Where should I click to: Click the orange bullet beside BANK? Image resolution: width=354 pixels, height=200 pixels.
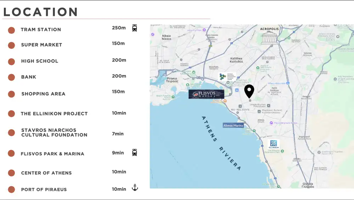[11, 77]
